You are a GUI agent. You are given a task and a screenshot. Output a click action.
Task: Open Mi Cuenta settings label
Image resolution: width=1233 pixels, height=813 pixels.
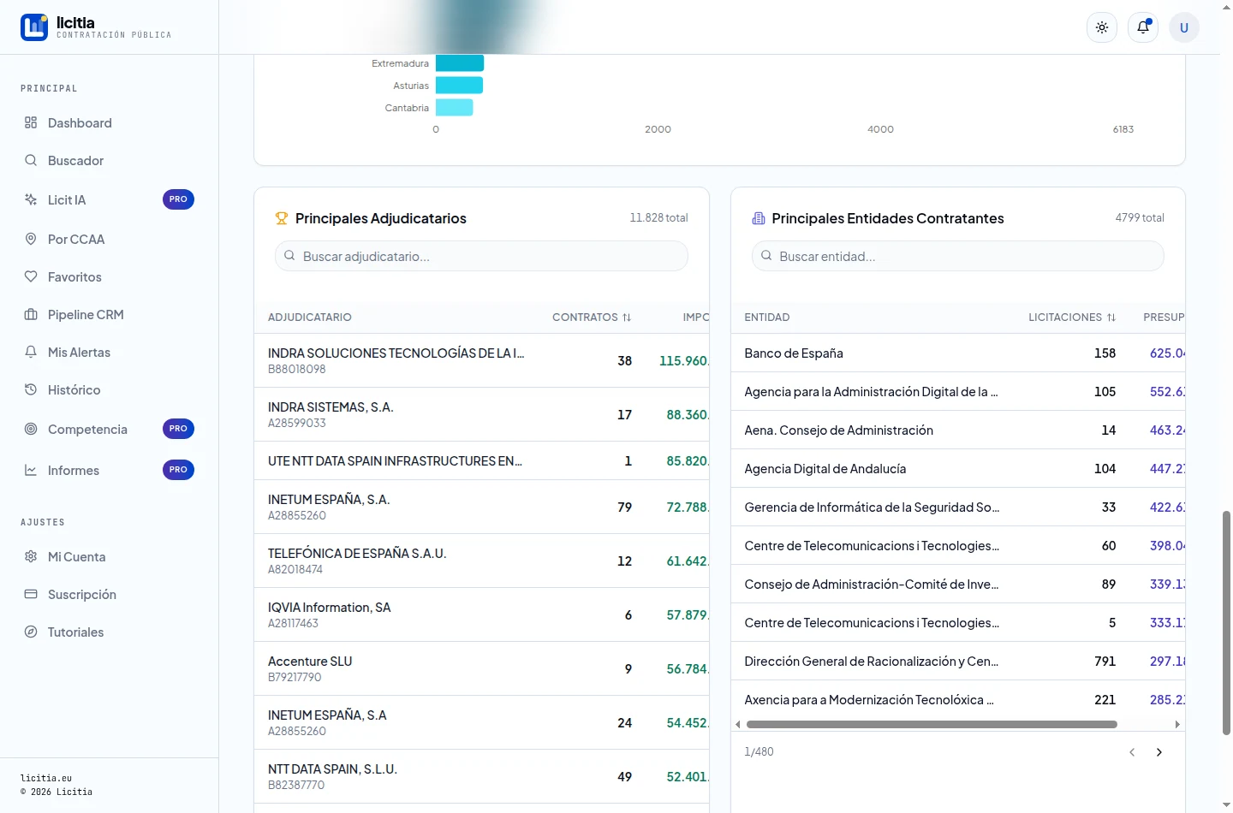click(x=76, y=557)
